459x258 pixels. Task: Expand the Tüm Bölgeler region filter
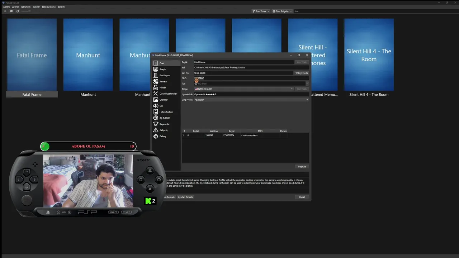[282, 11]
